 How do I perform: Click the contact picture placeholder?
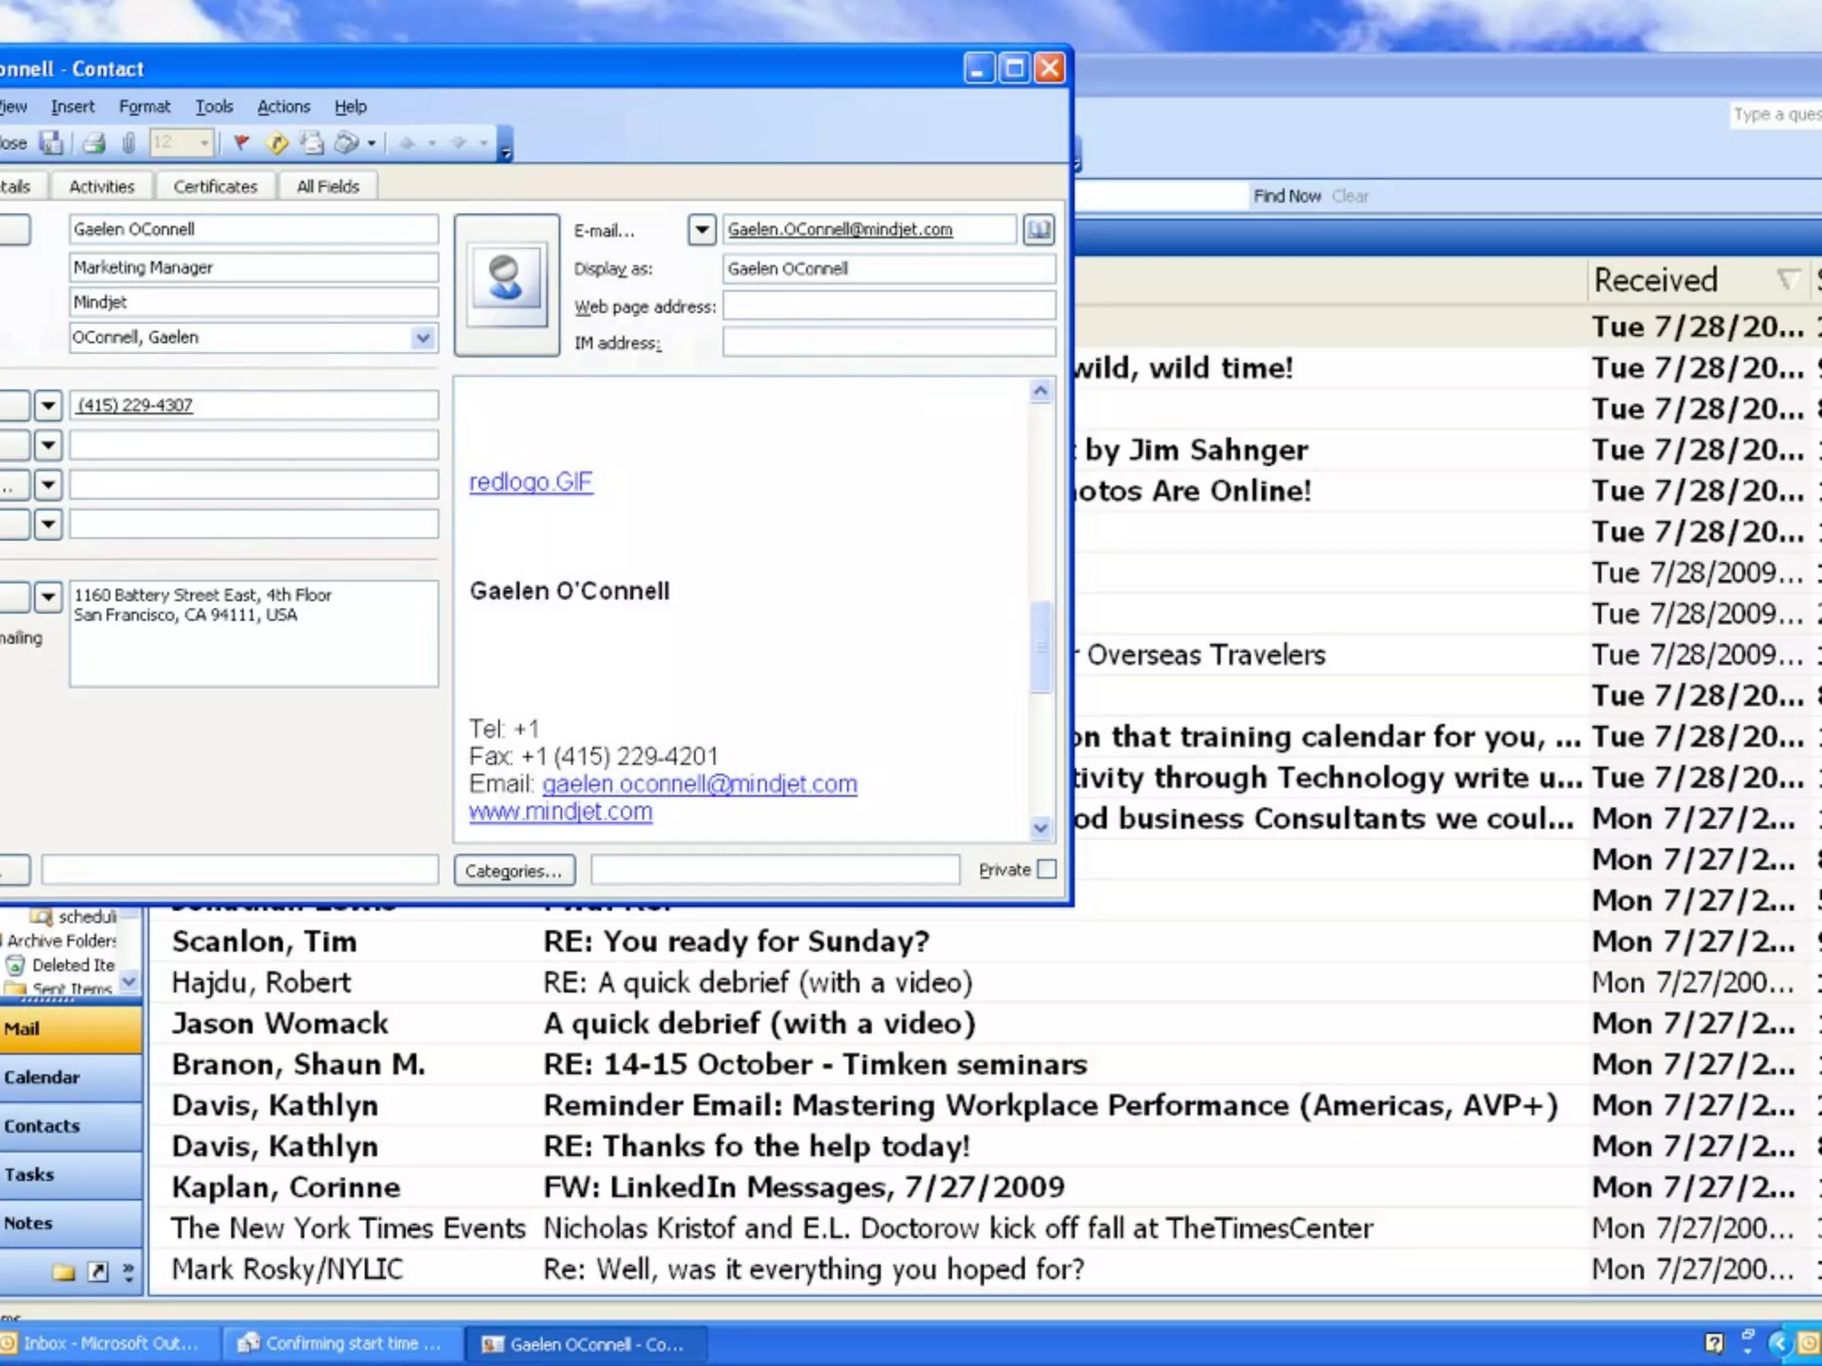coord(506,285)
